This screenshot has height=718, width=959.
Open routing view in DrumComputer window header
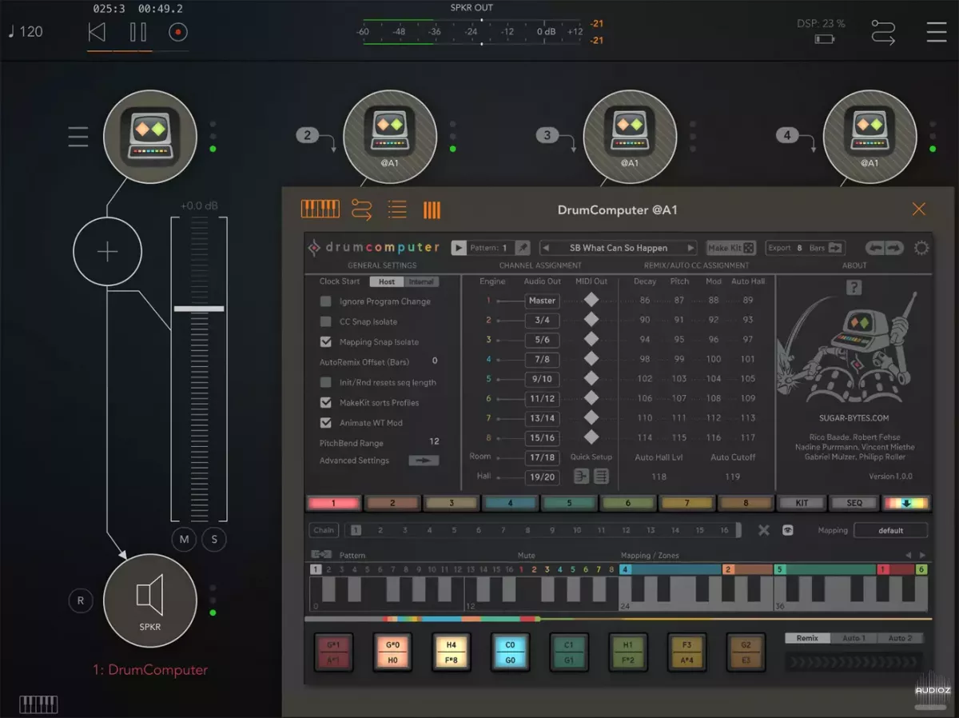coord(361,209)
